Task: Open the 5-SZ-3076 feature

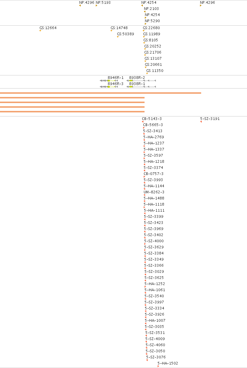Action: tap(156, 357)
